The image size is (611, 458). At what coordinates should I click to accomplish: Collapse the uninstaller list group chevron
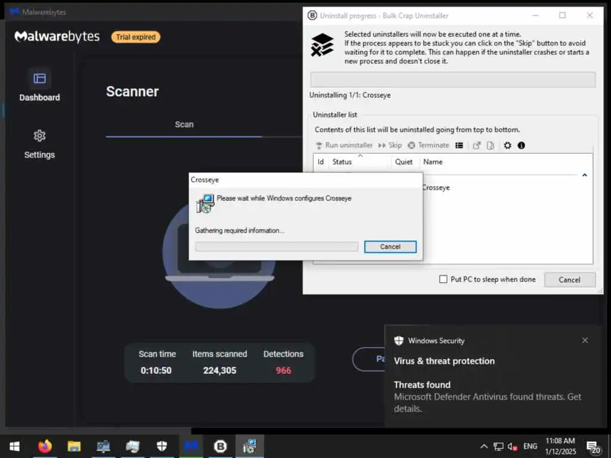[585, 175]
